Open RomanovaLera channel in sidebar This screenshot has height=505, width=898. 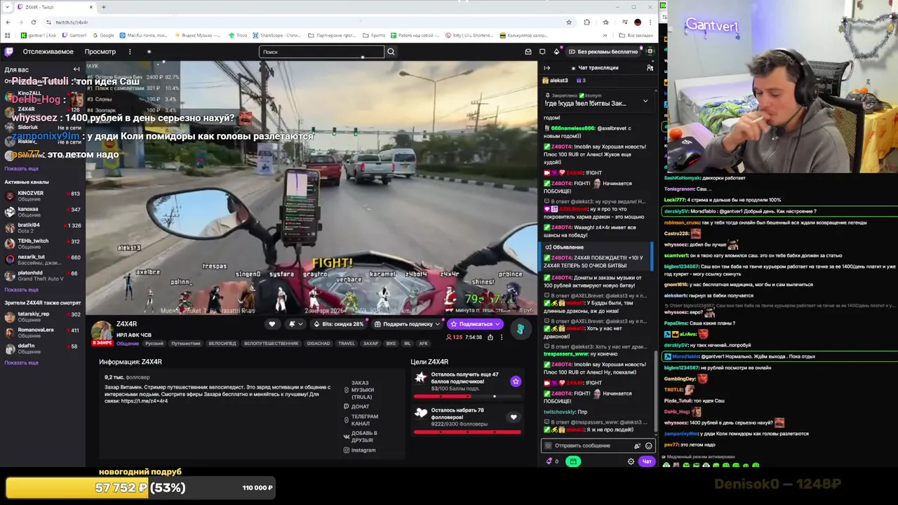tap(42, 332)
